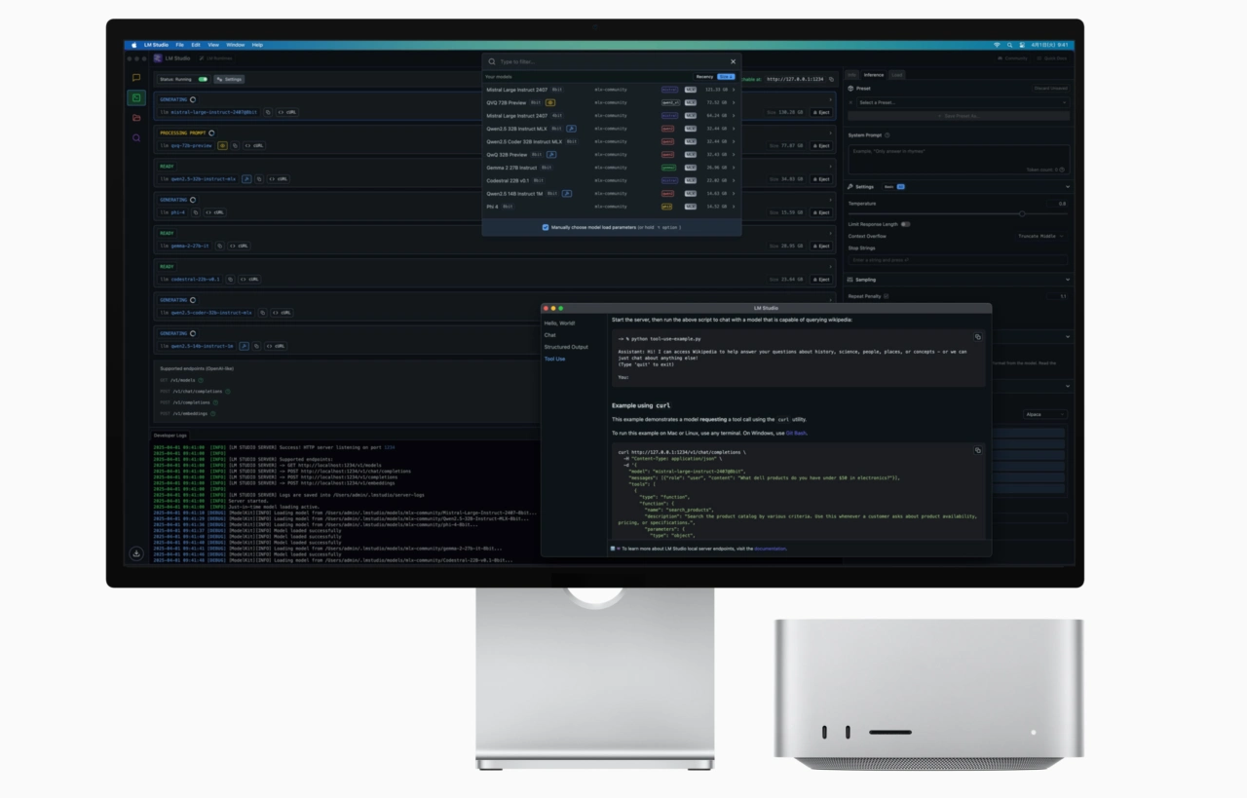Image resolution: width=1247 pixels, height=798 pixels.
Task: Open the View menu in menu bar
Action: point(213,45)
